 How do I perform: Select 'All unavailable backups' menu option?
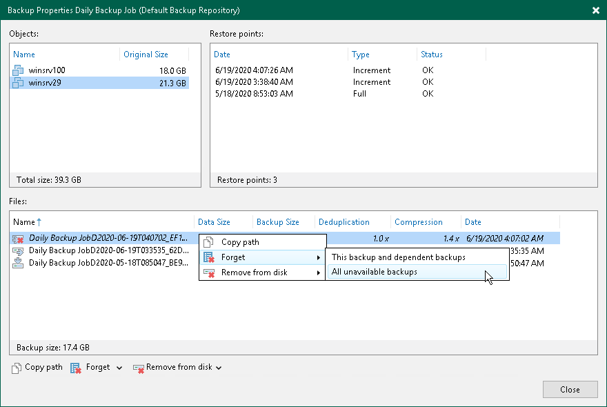click(x=375, y=272)
